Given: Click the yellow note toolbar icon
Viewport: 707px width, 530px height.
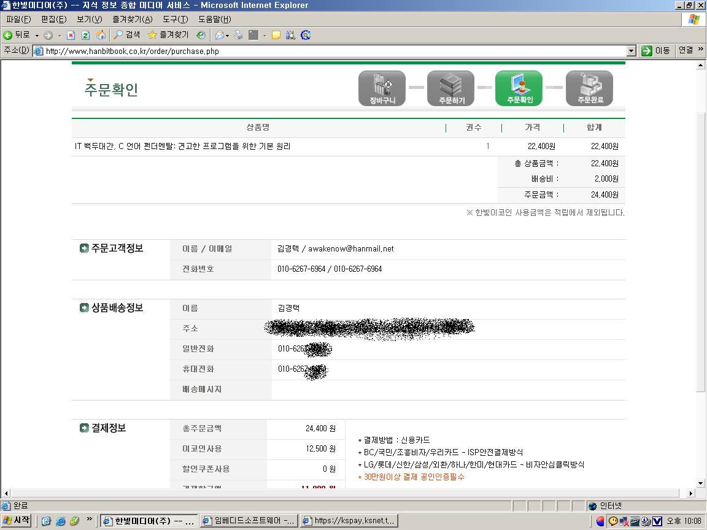Looking at the screenshot, I should click(x=276, y=35).
